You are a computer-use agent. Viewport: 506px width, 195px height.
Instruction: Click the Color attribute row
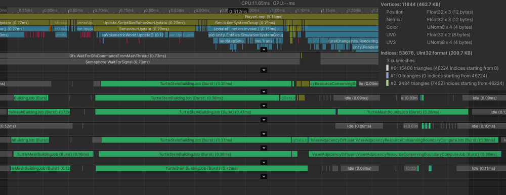[430, 27]
